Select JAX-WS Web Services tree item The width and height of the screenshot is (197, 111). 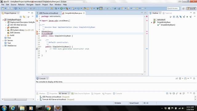(17, 25)
